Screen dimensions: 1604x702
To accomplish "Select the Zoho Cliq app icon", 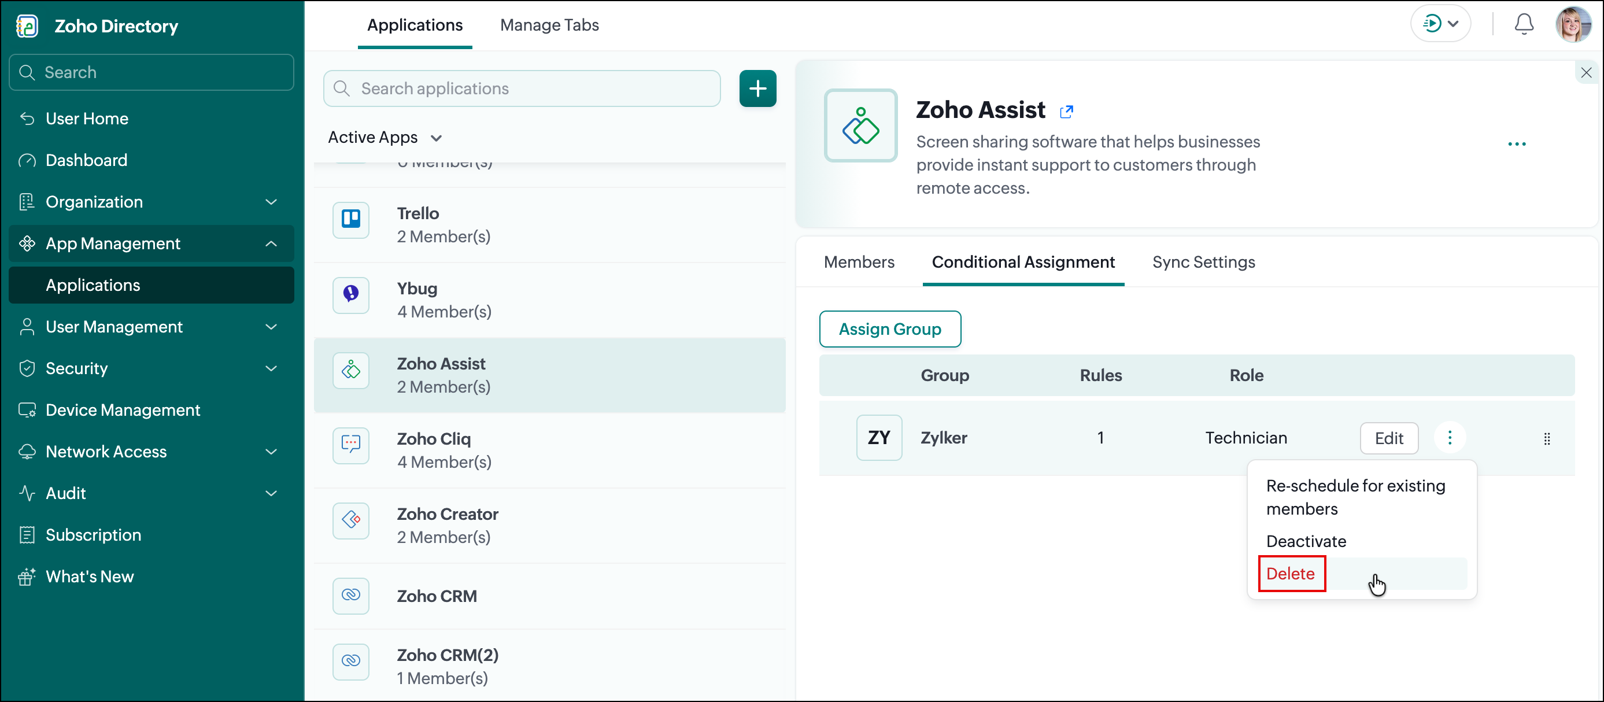I will tap(350, 445).
